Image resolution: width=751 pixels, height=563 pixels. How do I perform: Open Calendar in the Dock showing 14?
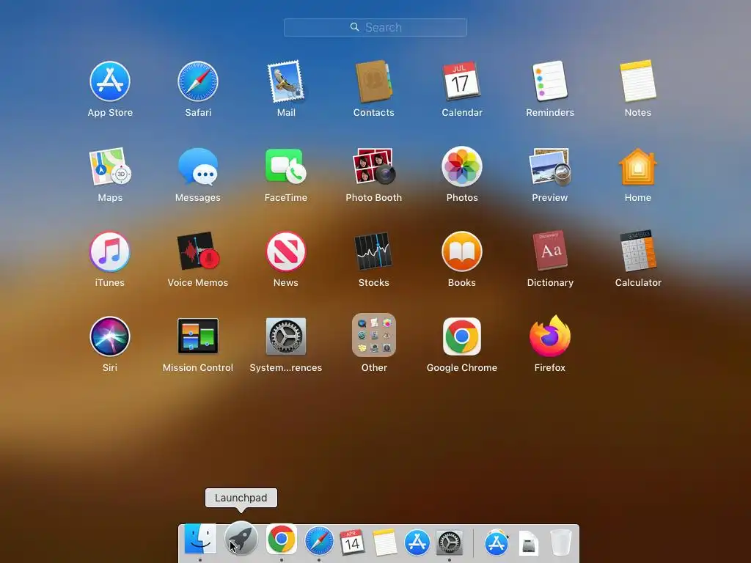352,542
